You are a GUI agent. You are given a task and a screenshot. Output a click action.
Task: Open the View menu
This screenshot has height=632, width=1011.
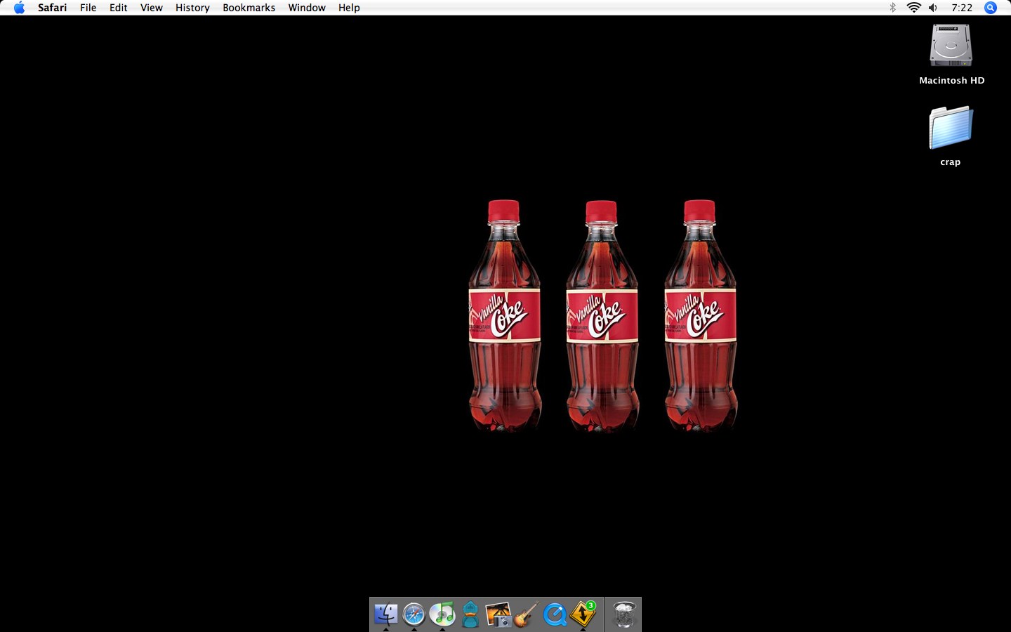coord(152,8)
